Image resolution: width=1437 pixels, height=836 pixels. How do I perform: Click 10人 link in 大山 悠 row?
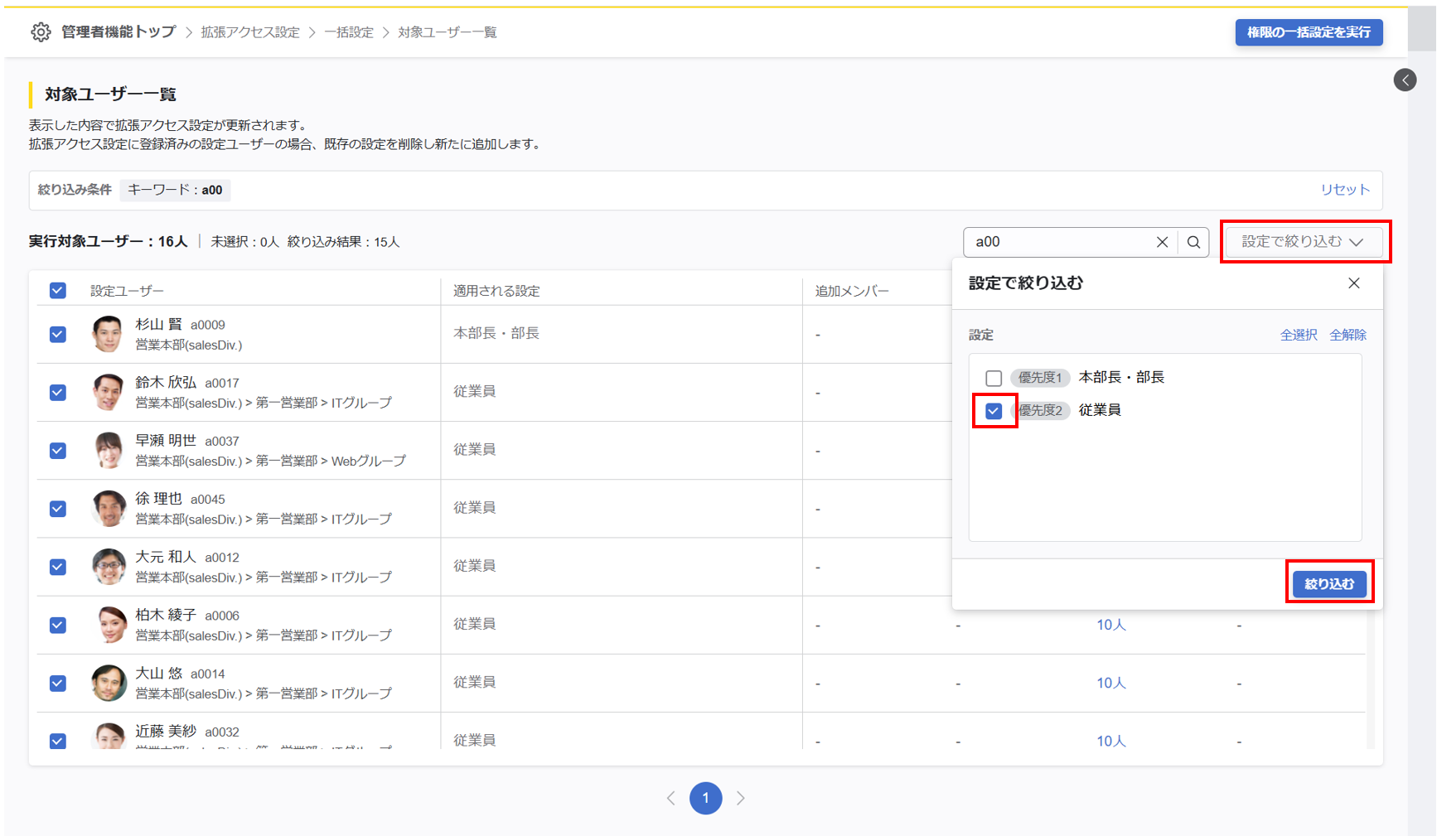click(x=1110, y=683)
